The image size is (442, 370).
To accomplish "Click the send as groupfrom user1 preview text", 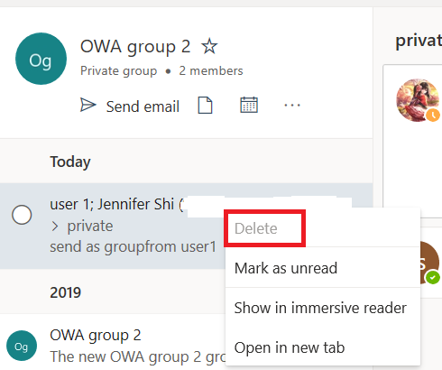I will (x=133, y=247).
